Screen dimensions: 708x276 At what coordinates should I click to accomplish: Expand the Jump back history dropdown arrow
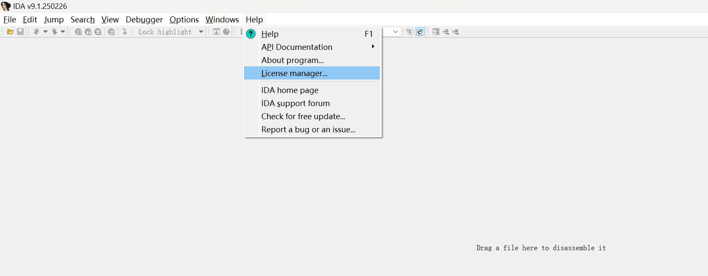pyautogui.click(x=45, y=32)
